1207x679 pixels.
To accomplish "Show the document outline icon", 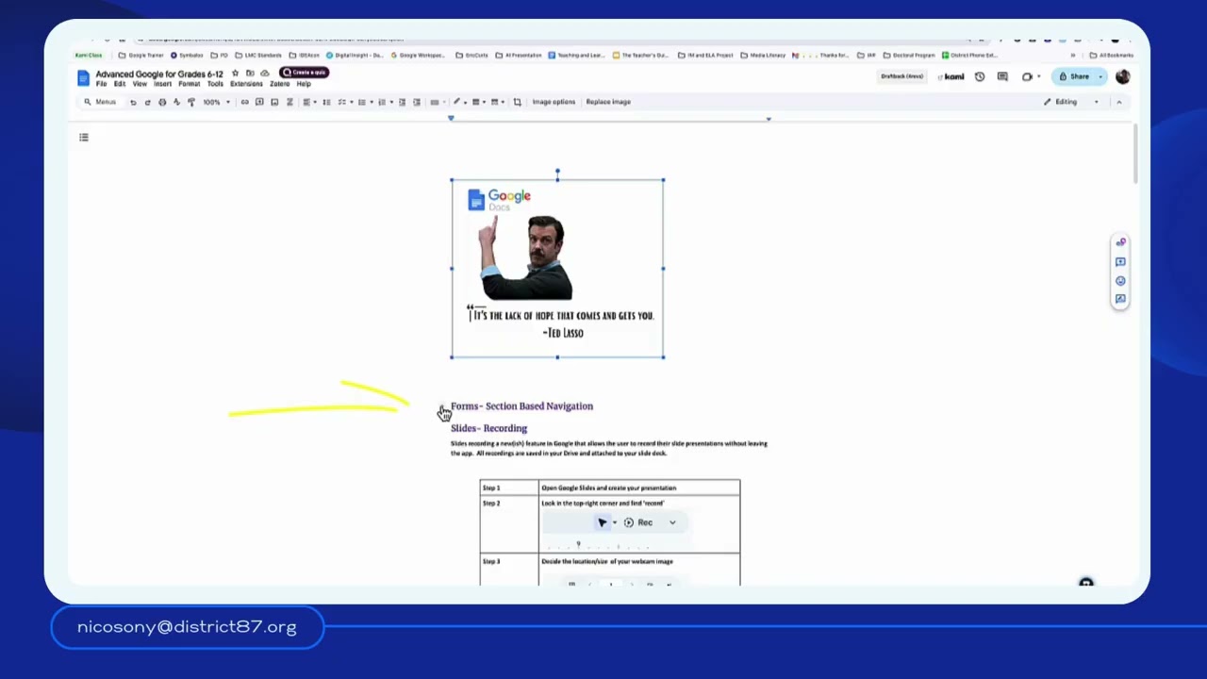I will pyautogui.click(x=84, y=138).
